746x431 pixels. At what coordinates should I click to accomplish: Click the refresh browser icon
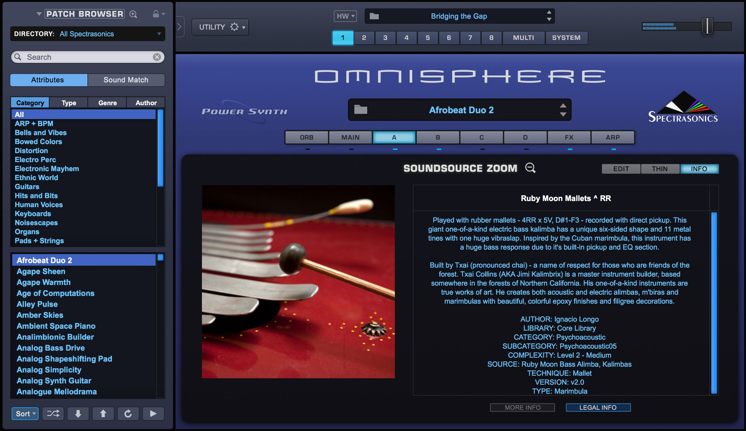click(x=128, y=414)
